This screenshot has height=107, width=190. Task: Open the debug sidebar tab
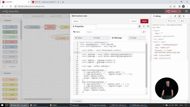click(160, 16)
